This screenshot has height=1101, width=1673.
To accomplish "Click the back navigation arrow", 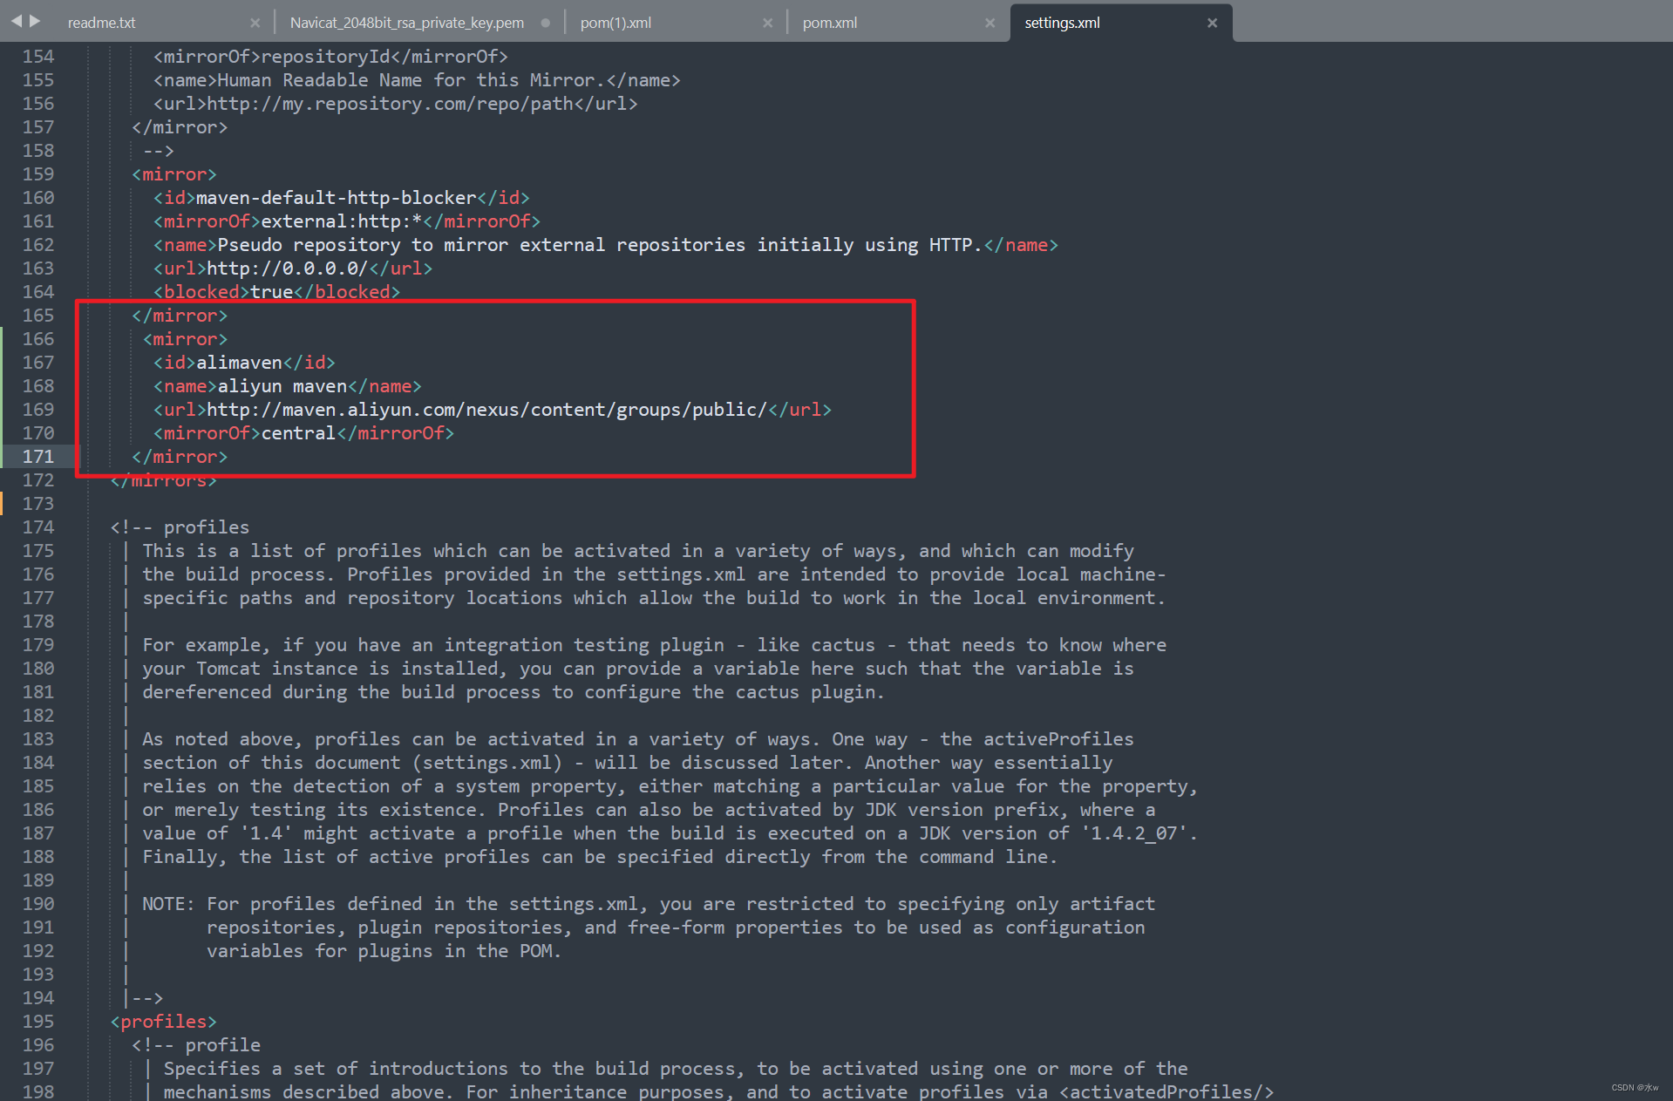I will [15, 22].
